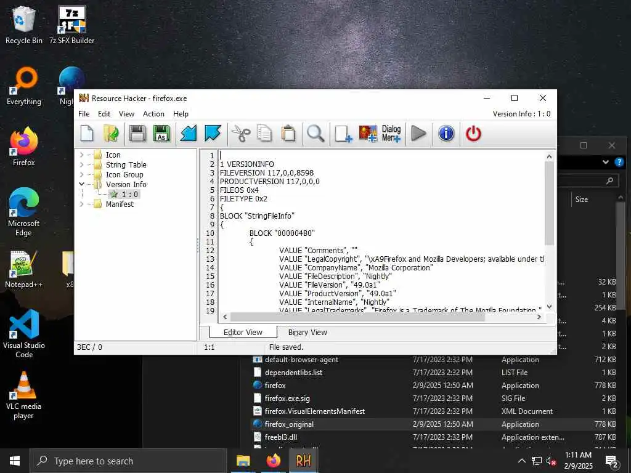Select default-browser-agent in Explorer window

click(x=301, y=360)
